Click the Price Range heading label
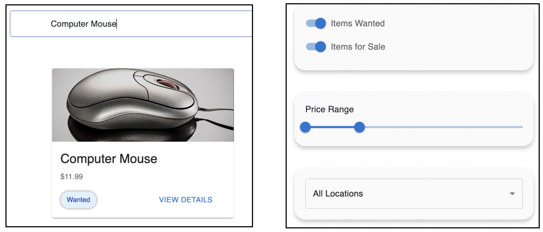This screenshot has height=232, width=543. pos(329,109)
